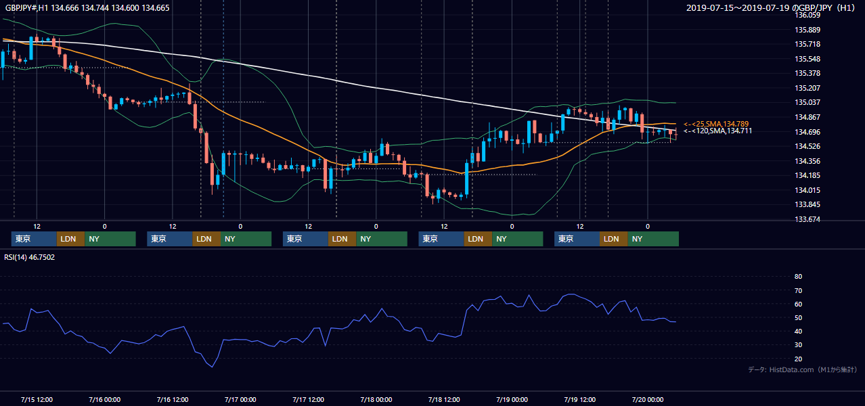Click RSI scale level 60

[x=798, y=304]
